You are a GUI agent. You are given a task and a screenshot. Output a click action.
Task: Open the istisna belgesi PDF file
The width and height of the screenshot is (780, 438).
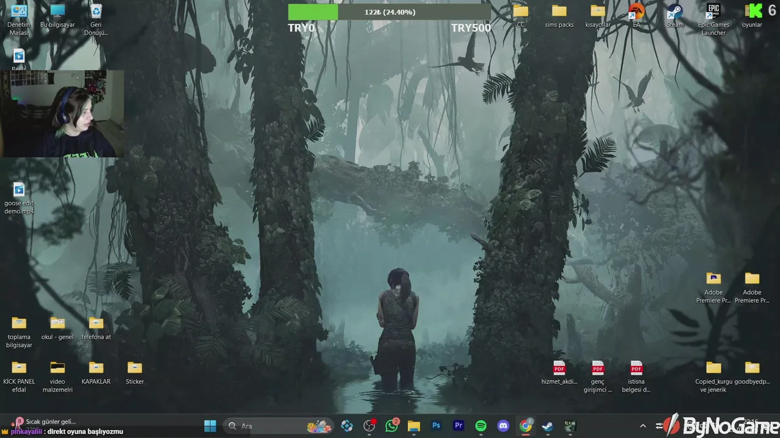tap(636, 377)
